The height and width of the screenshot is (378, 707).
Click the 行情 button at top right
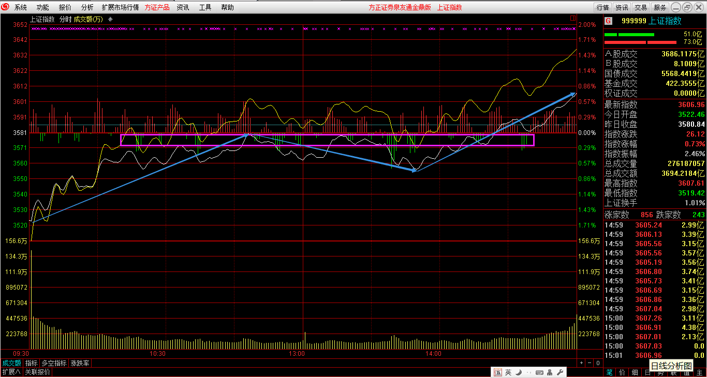point(602,7)
